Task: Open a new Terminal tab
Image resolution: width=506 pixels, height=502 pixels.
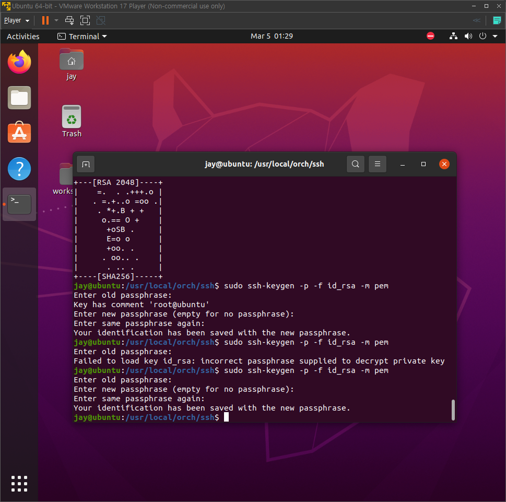Action: pyautogui.click(x=85, y=164)
